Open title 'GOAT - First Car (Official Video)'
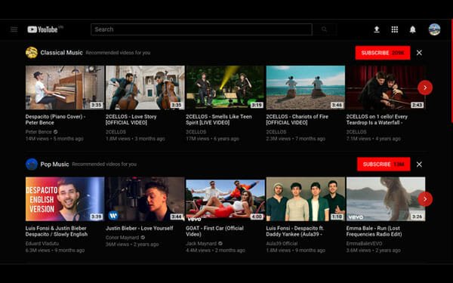The image size is (453, 283). (214, 231)
